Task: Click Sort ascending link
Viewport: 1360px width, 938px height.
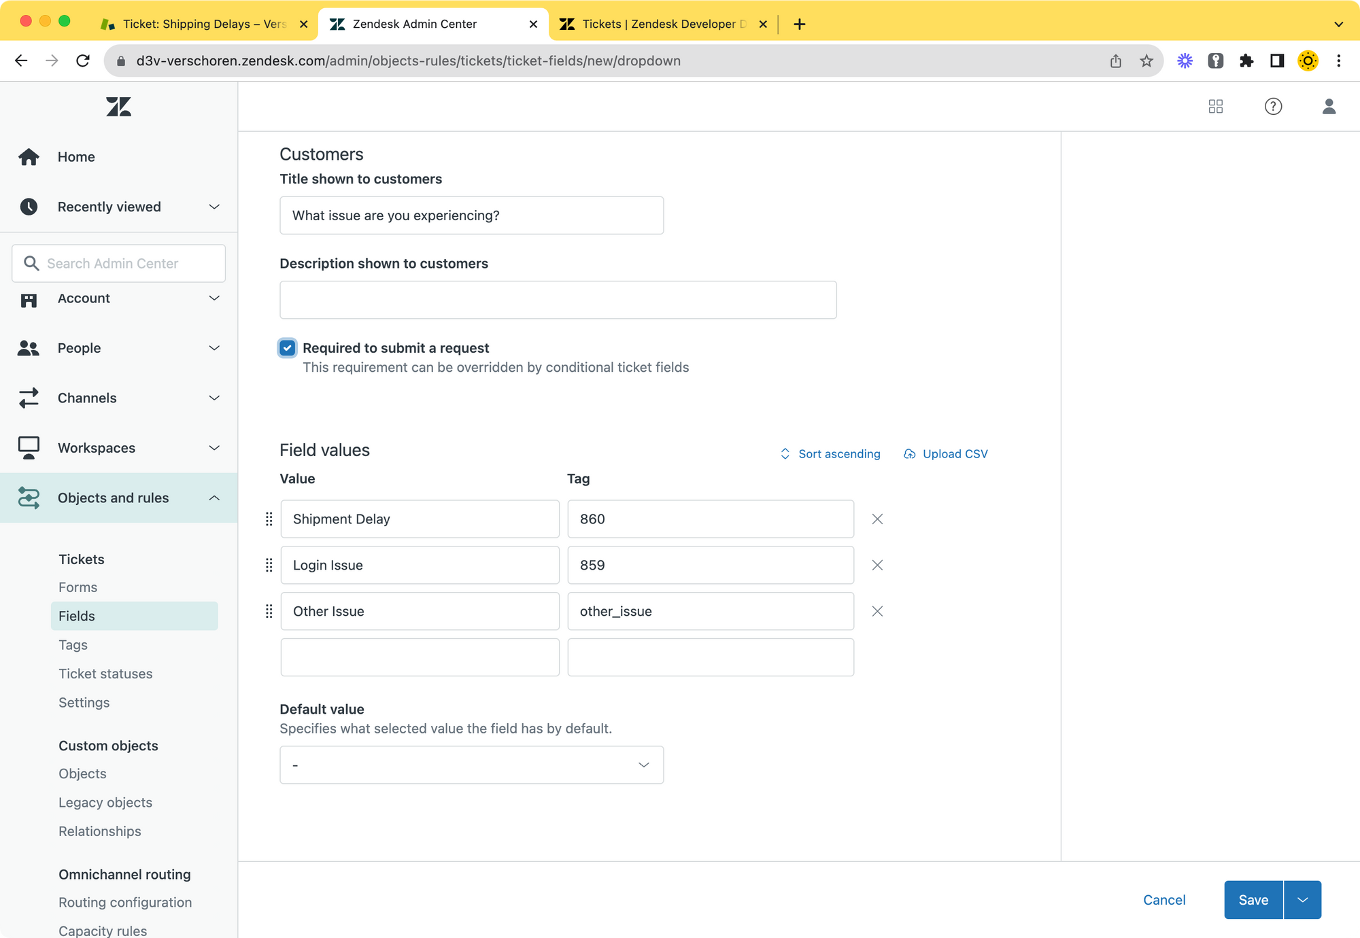Action: tap(830, 454)
